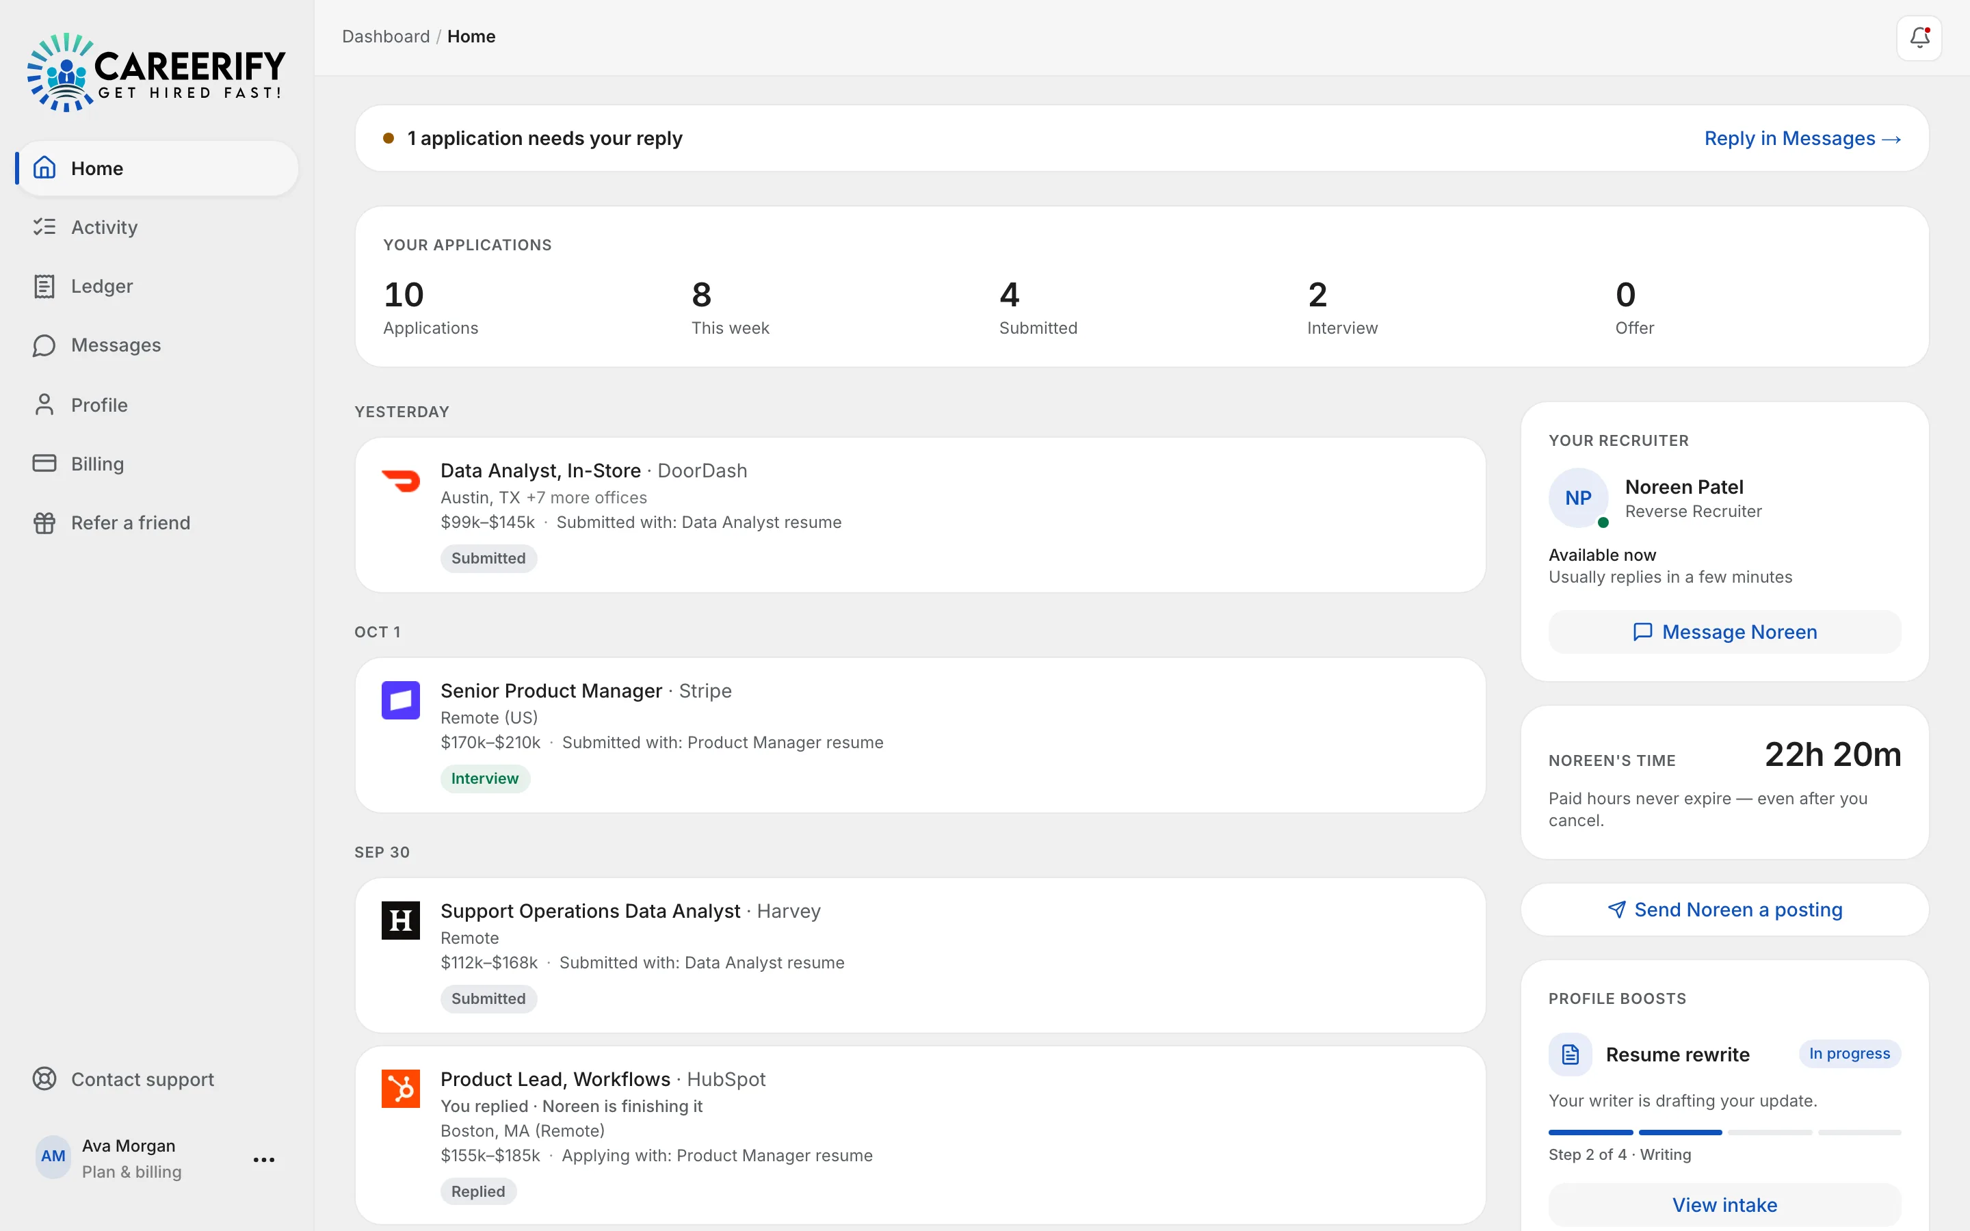This screenshot has width=1970, height=1231.
Task: Click the Activity checklist icon
Action: 44,226
